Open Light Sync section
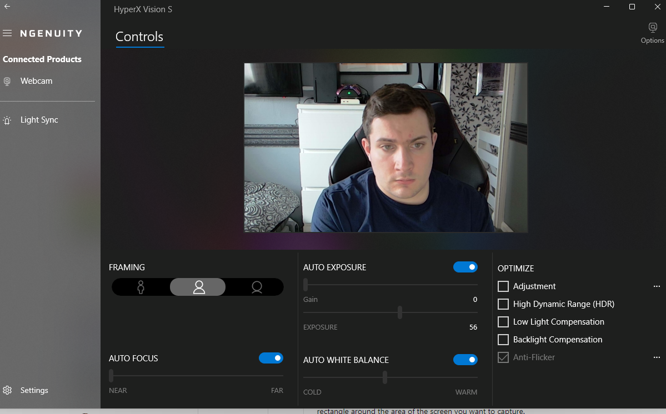666x414 pixels. point(39,120)
